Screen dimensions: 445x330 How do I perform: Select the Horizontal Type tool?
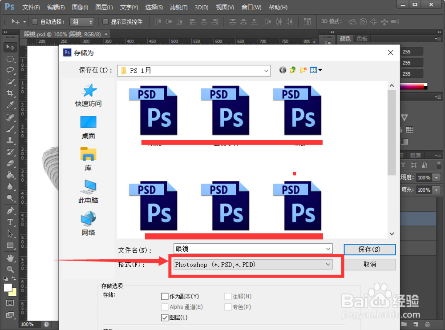pyautogui.click(x=10, y=222)
